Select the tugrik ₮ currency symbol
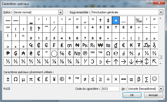This screenshot has height=102, width=167. (x=139, y=45)
